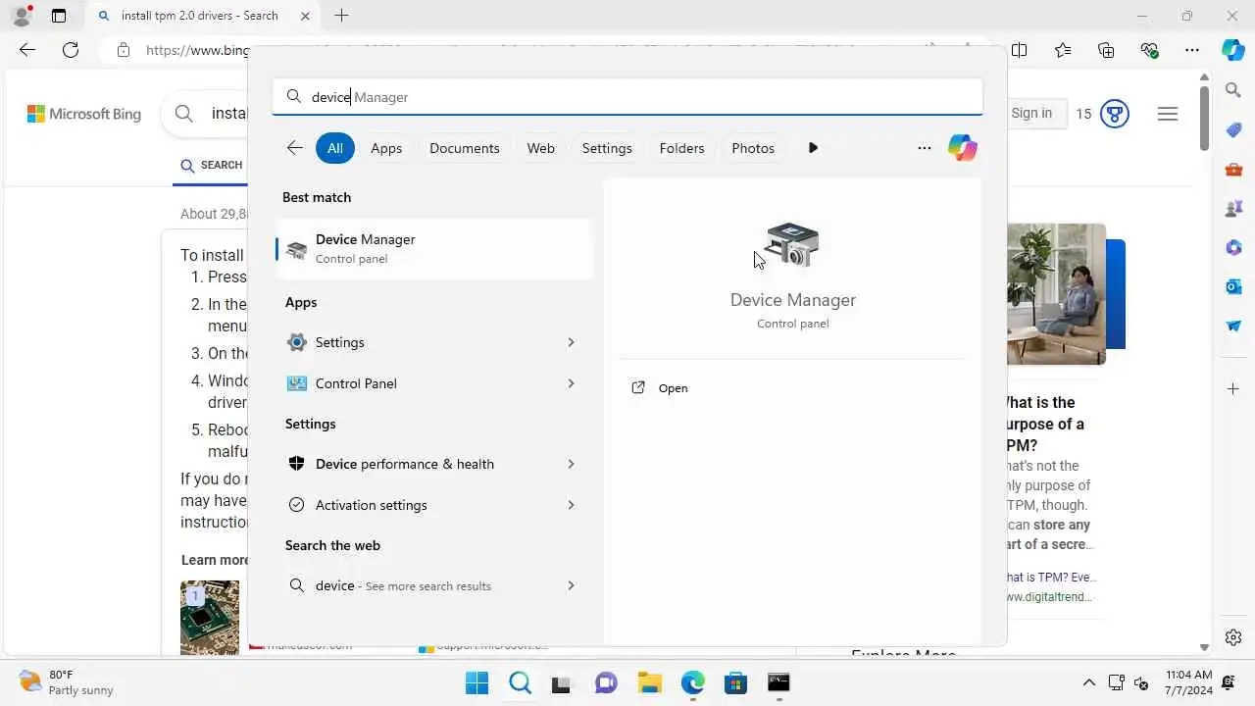This screenshot has width=1255, height=706.
Task: Expand Activation settings chevron
Action: [x=571, y=505]
